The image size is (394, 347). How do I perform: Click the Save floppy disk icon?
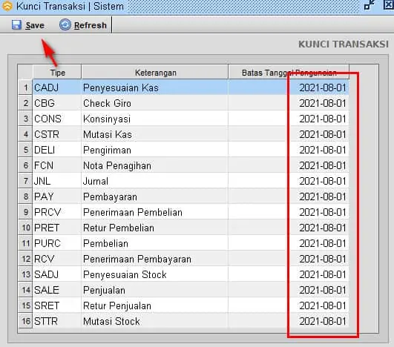[16, 25]
